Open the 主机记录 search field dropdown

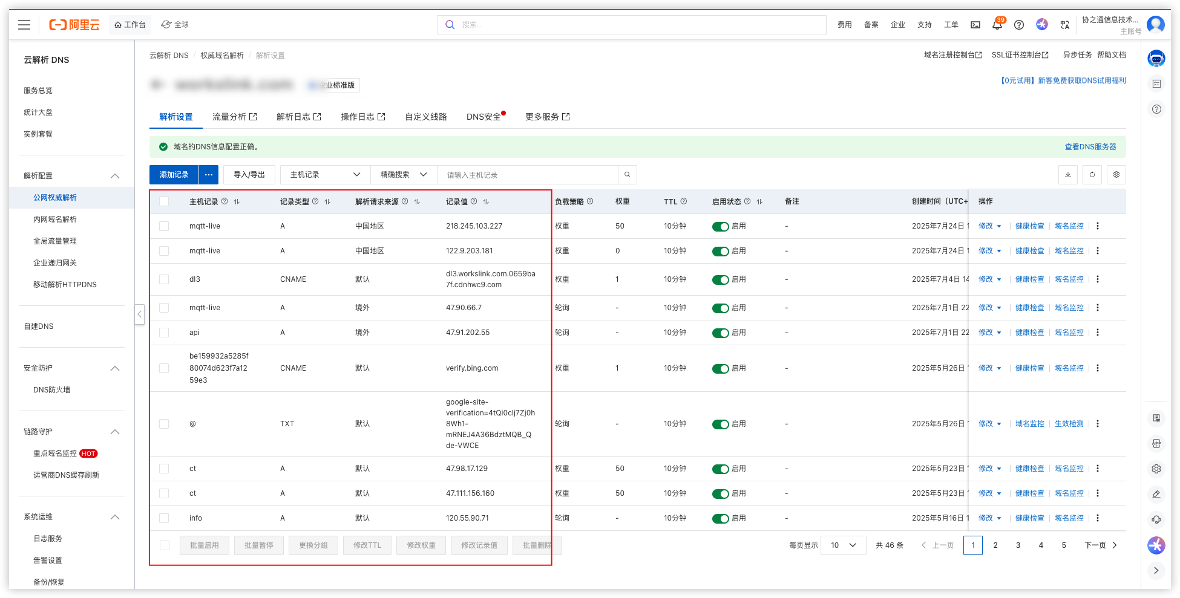[326, 175]
